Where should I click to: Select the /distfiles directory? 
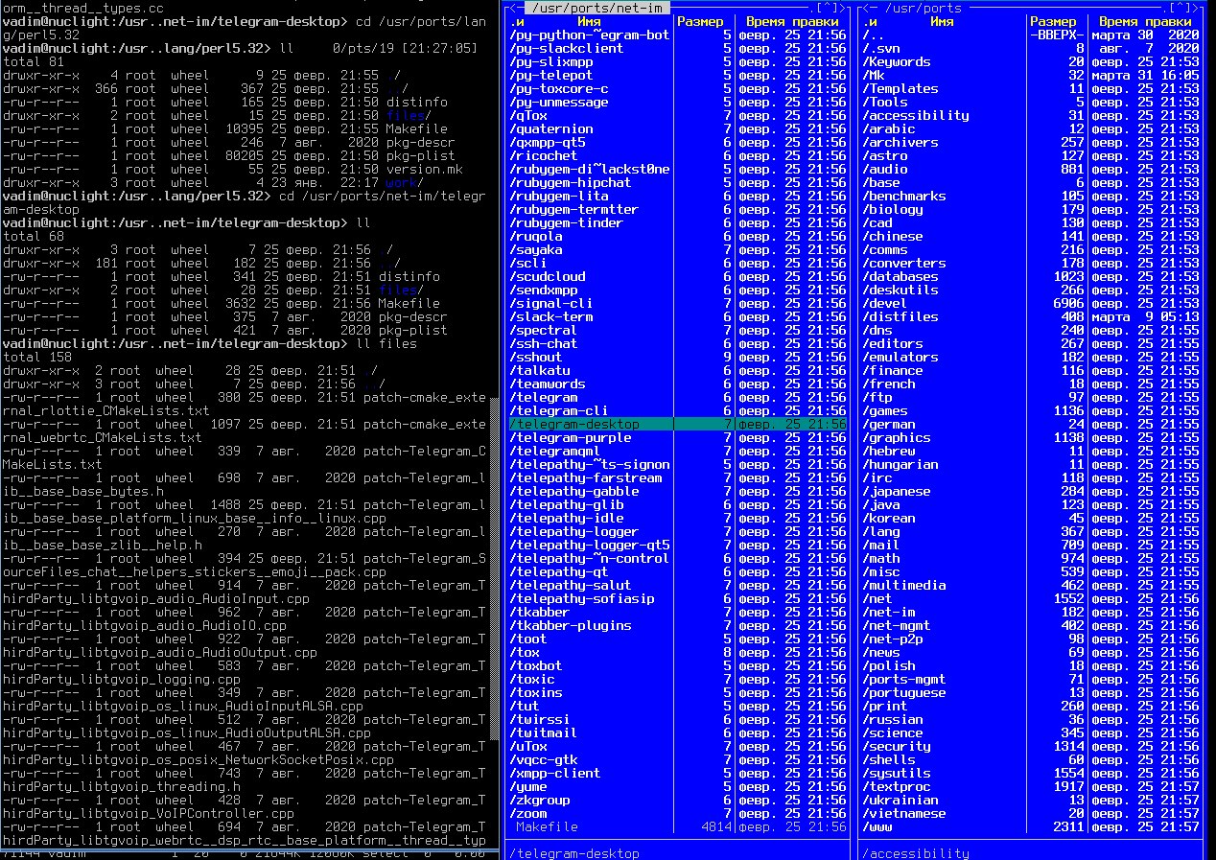pyautogui.click(x=1031, y=316)
